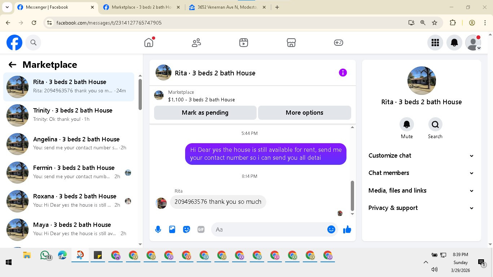Open Rita's conversation in the chat list
493x277 pixels.
click(x=69, y=87)
